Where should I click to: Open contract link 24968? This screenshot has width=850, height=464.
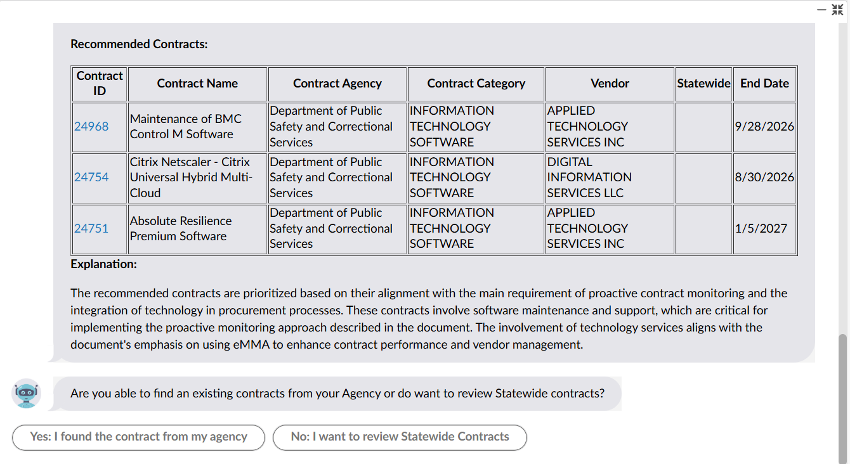click(x=91, y=126)
